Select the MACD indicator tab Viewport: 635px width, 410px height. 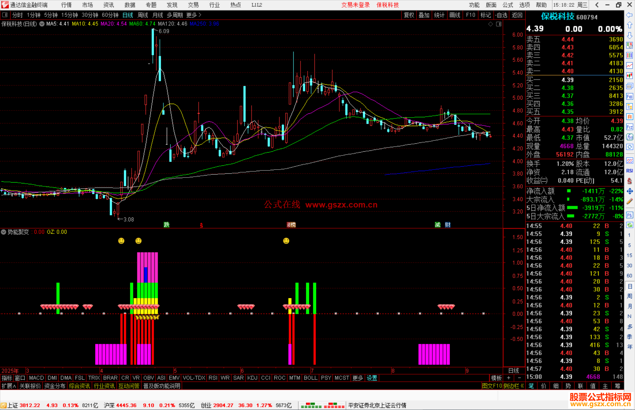(36, 378)
